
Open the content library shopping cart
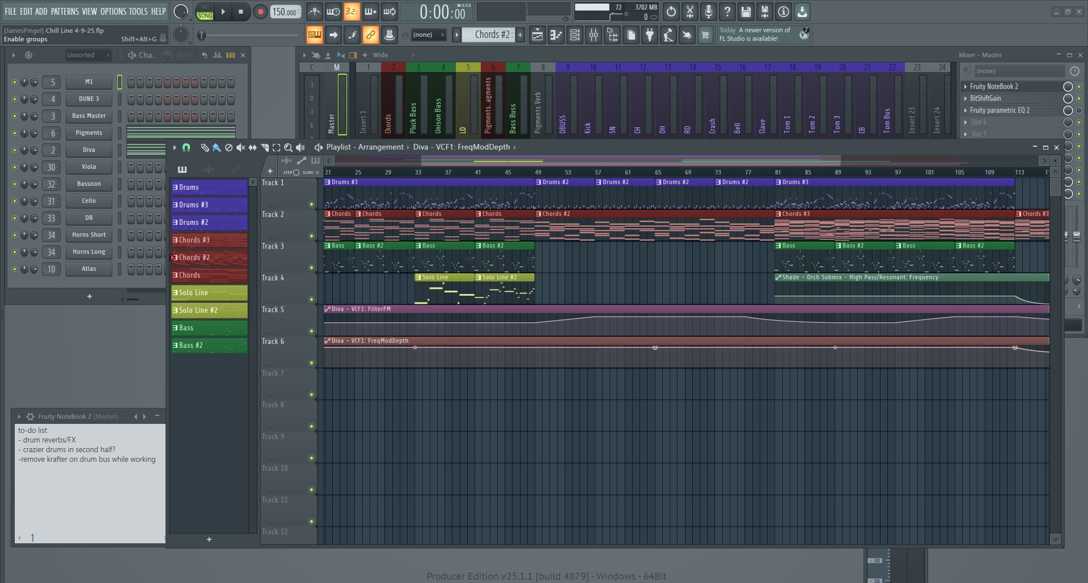[x=705, y=35]
